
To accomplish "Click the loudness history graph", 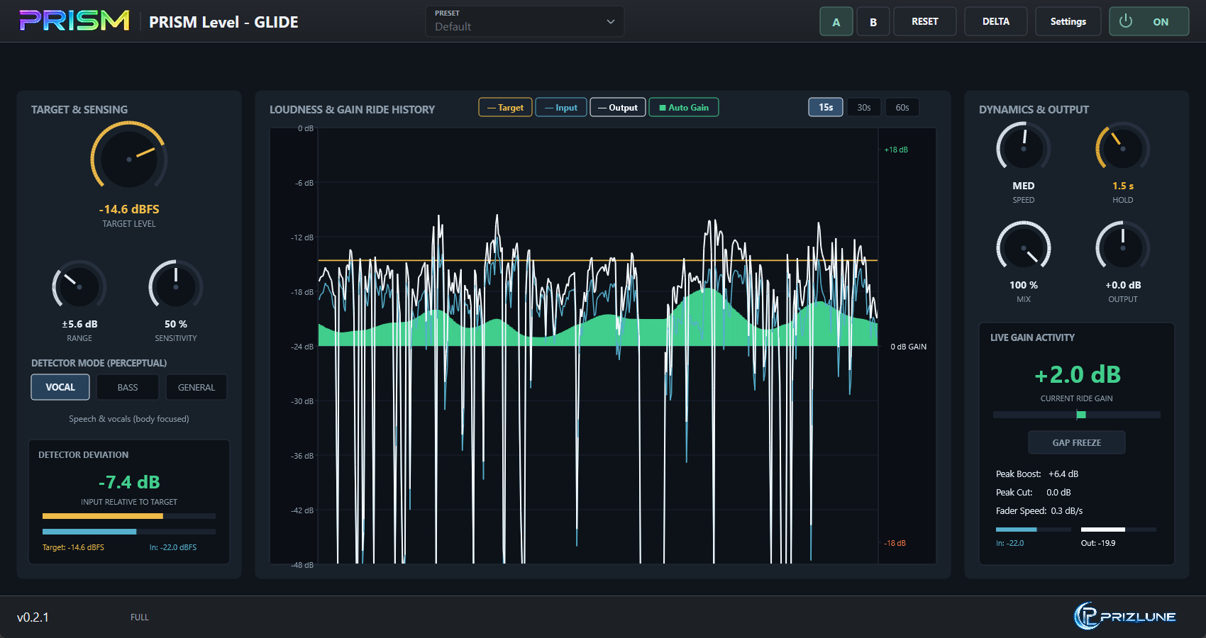I will (602, 346).
